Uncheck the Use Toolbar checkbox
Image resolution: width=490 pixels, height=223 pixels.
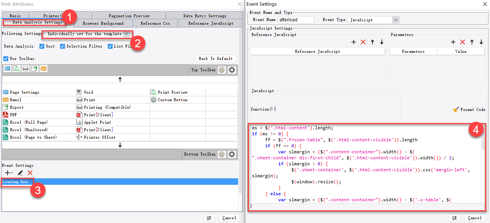tap(6, 59)
